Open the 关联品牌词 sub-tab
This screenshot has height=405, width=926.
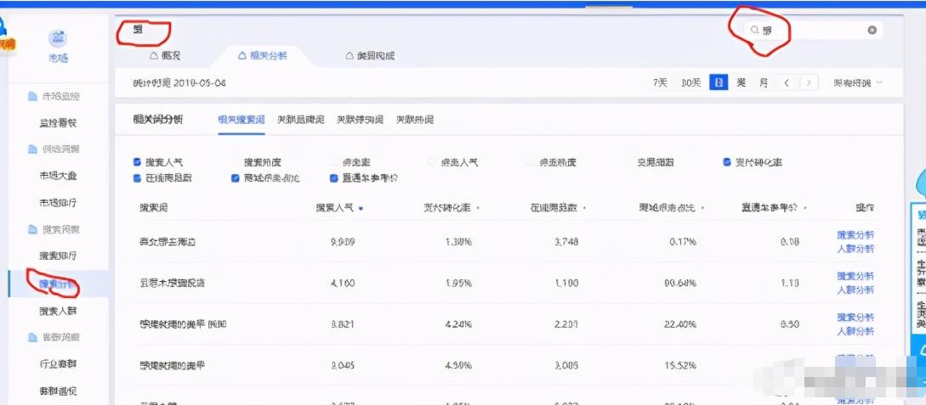(x=301, y=120)
